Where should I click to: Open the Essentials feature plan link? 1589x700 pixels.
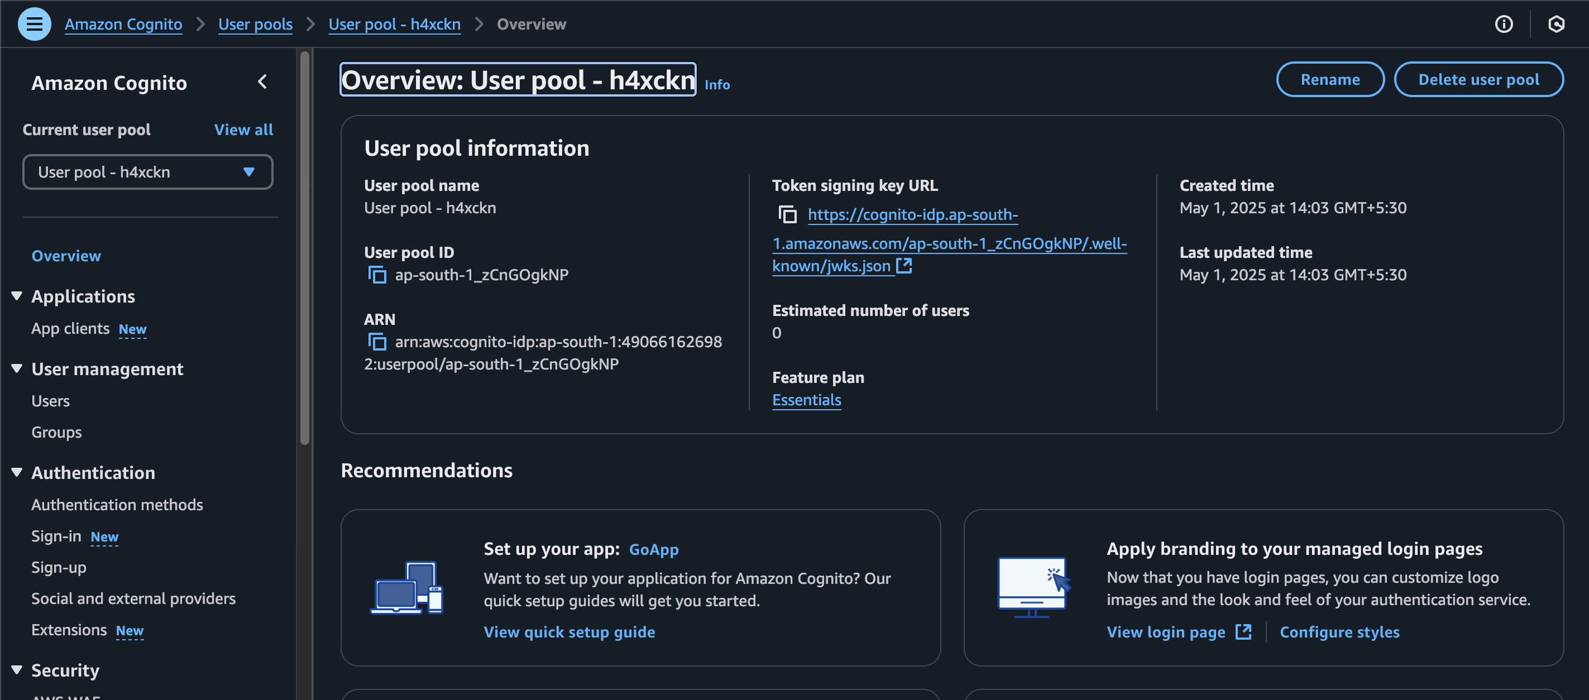[806, 400]
